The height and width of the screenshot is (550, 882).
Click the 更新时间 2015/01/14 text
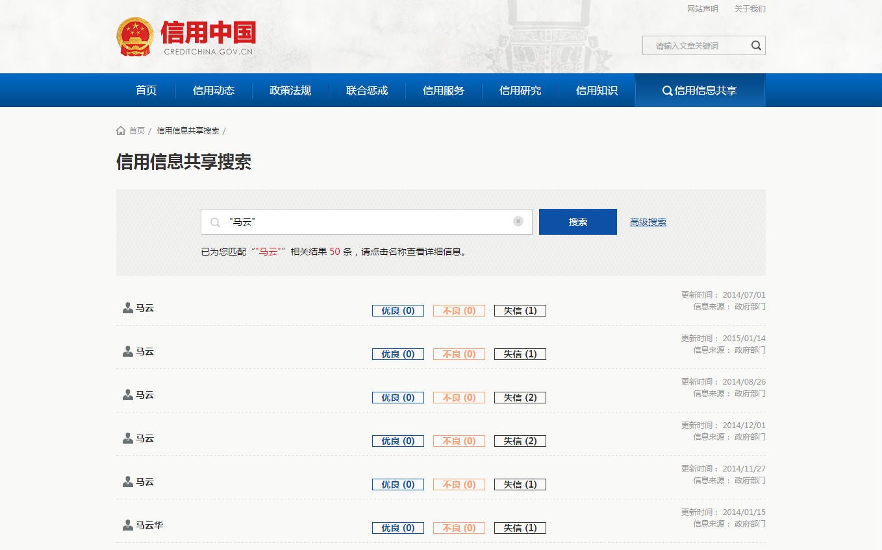[x=724, y=339]
